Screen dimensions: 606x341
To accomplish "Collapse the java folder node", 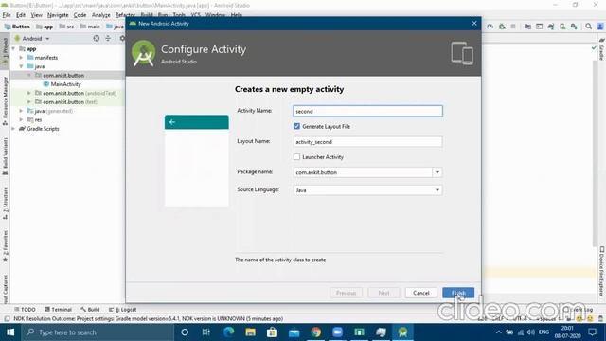I will pyautogui.click(x=21, y=66).
